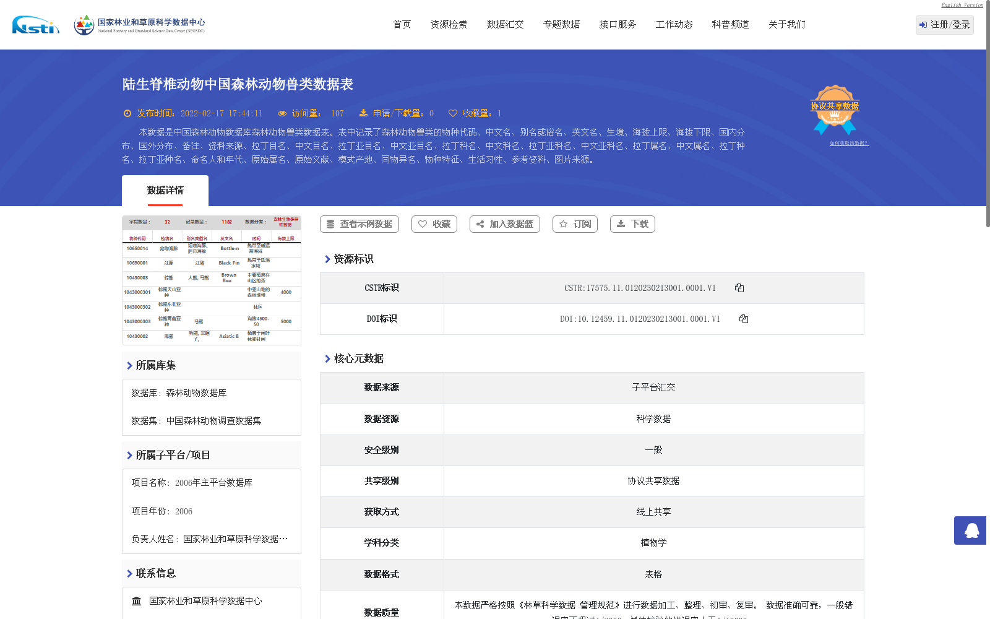The width and height of the screenshot is (990, 619).
Task: Click the 表格 data format cell
Action: (654, 574)
